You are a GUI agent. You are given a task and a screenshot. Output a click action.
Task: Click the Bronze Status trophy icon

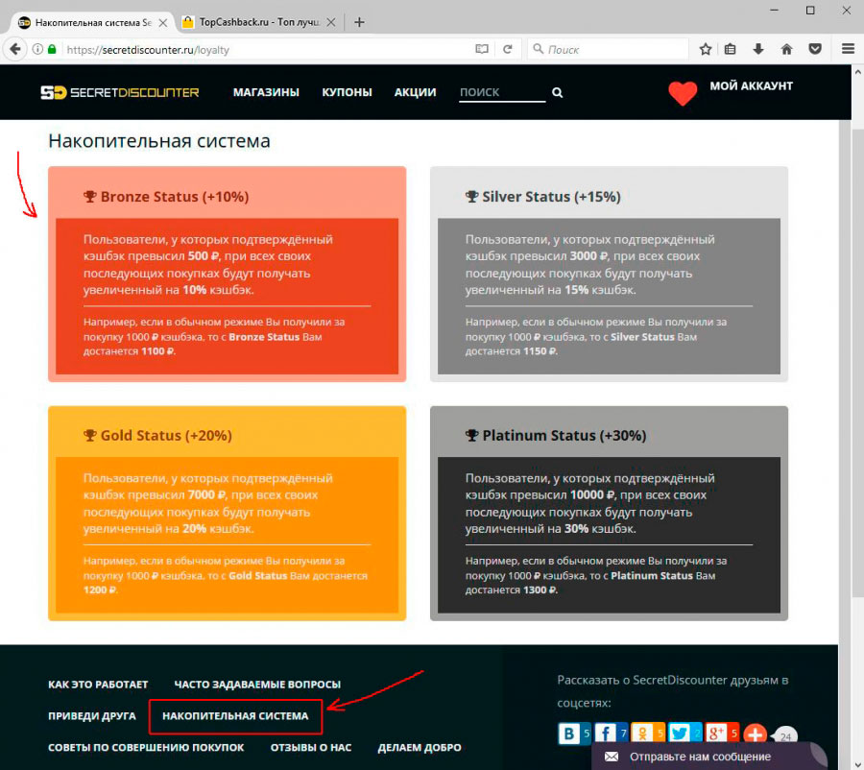tap(90, 196)
